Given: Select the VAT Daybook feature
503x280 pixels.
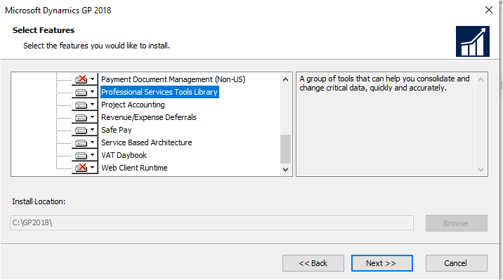Looking at the screenshot, I should point(124,155).
